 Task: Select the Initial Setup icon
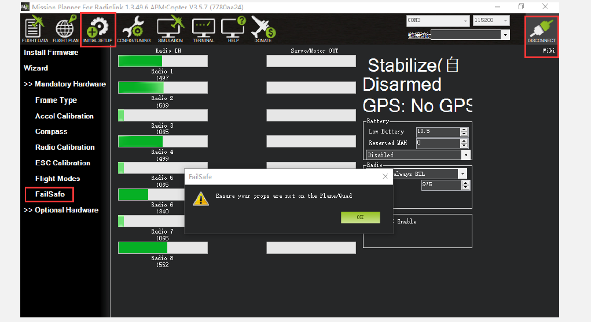98,29
